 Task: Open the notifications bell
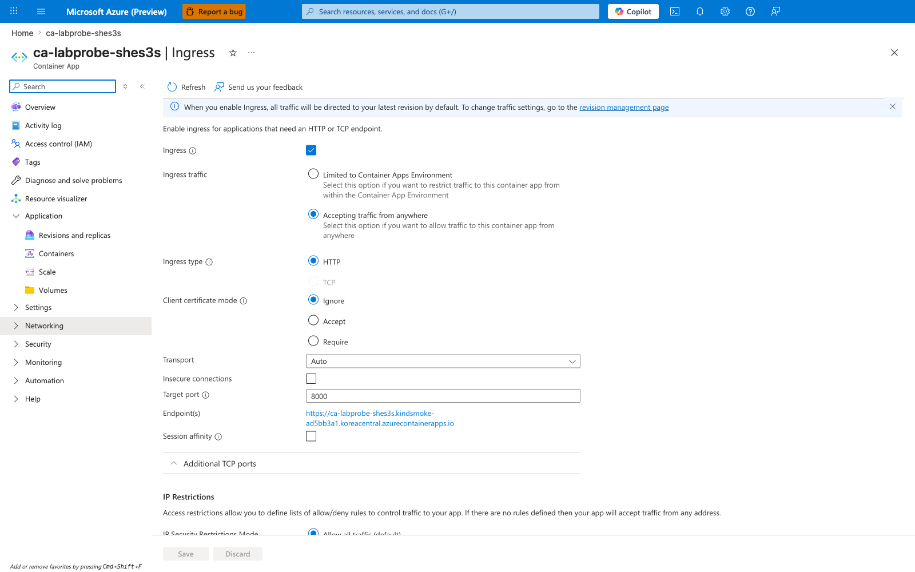pos(700,11)
